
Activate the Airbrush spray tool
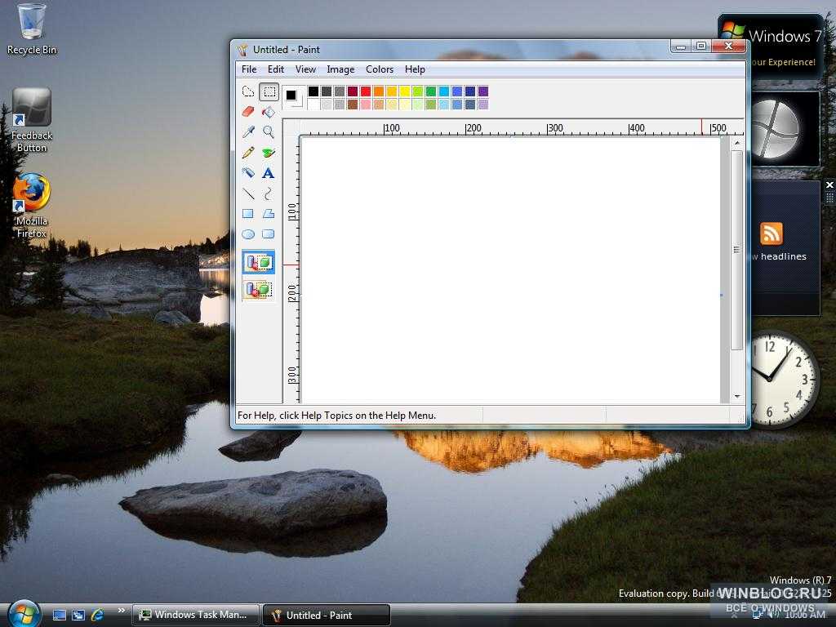click(x=248, y=173)
